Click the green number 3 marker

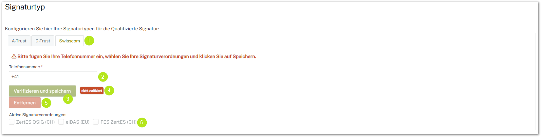pos(68,99)
